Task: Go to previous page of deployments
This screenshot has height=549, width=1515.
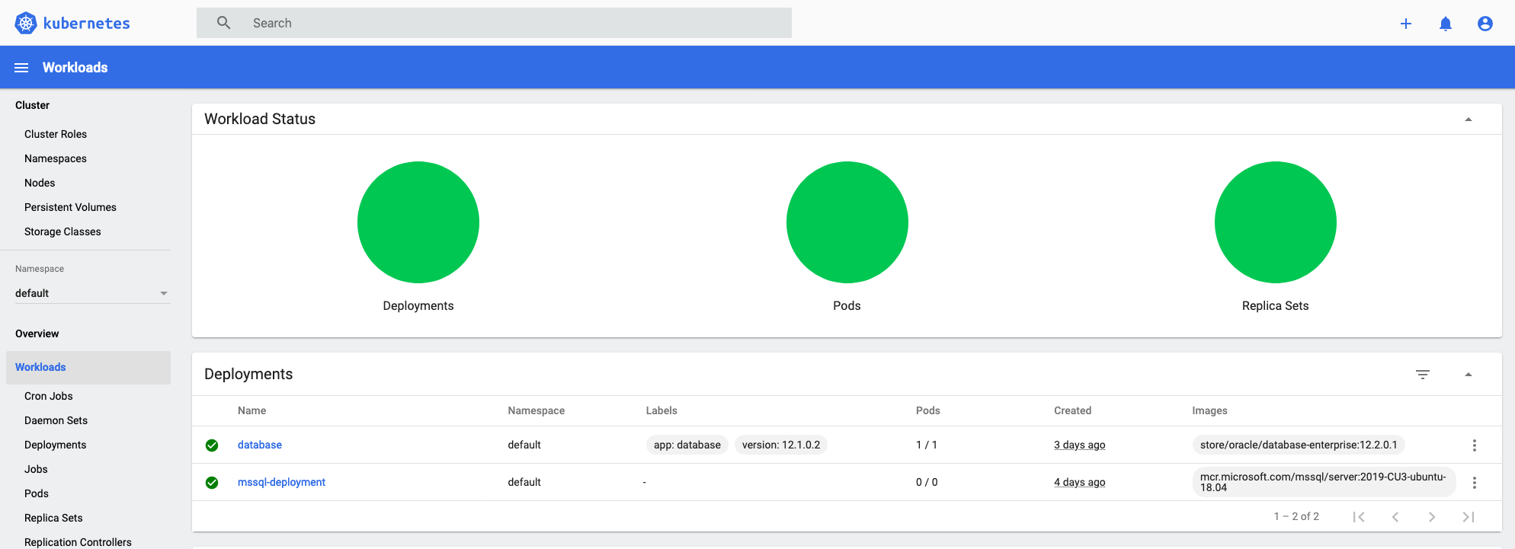Action: (1395, 517)
